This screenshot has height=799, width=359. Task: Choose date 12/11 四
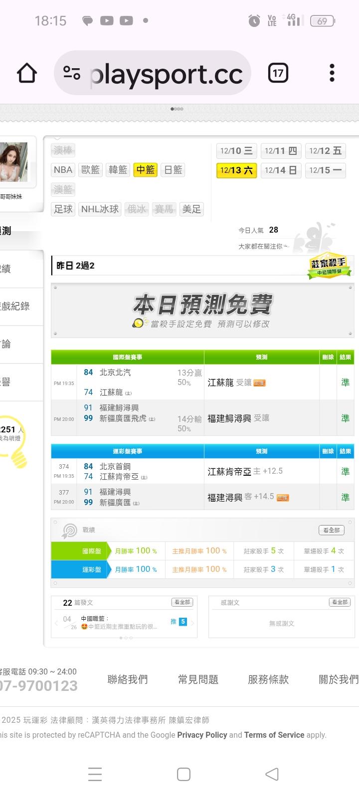(x=281, y=151)
